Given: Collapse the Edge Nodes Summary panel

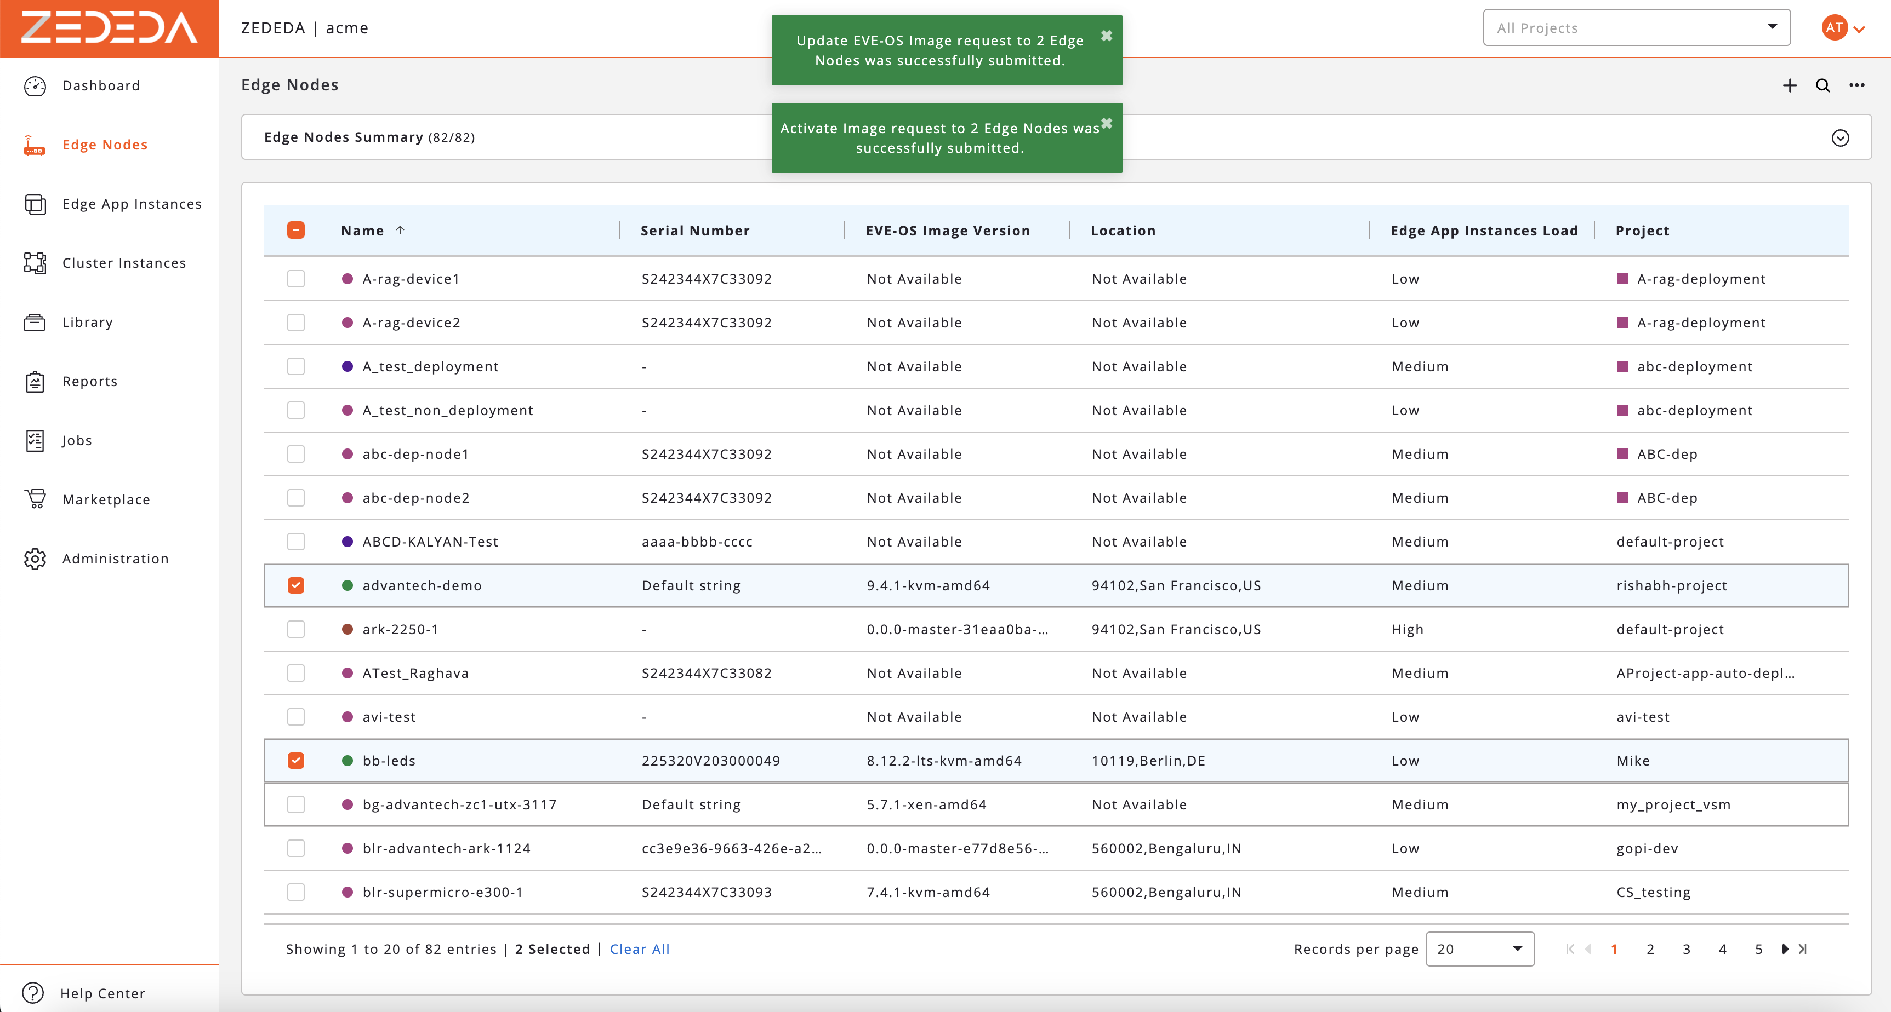Looking at the screenshot, I should tap(1839, 138).
